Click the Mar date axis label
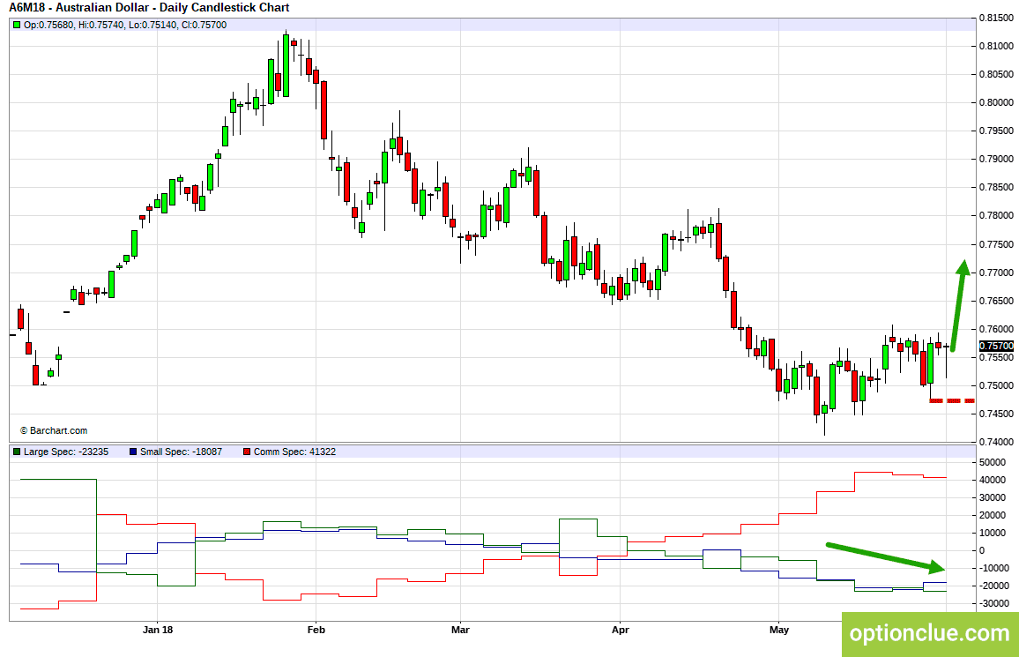 [460, 630]
